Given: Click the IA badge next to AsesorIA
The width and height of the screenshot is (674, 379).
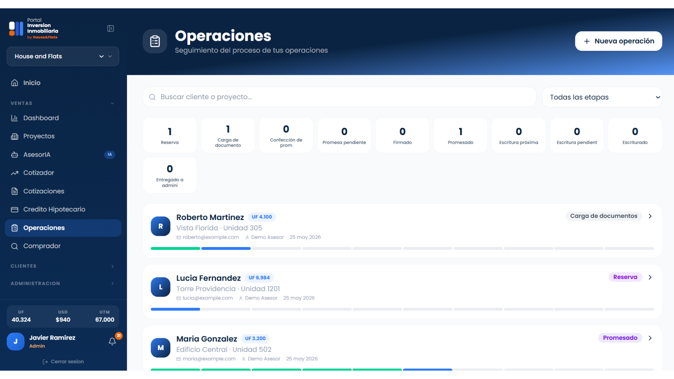Looking at the screenshot, I should [110, 154].
